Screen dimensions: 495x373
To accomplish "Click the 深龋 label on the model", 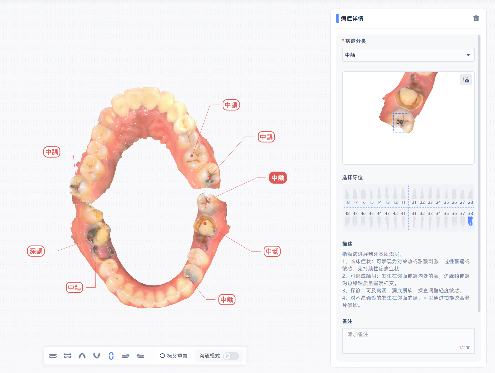I will tap(36, 251).
